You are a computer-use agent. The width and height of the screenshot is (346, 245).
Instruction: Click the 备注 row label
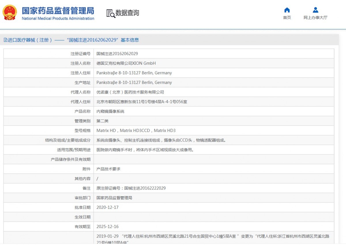pos(86,188)
